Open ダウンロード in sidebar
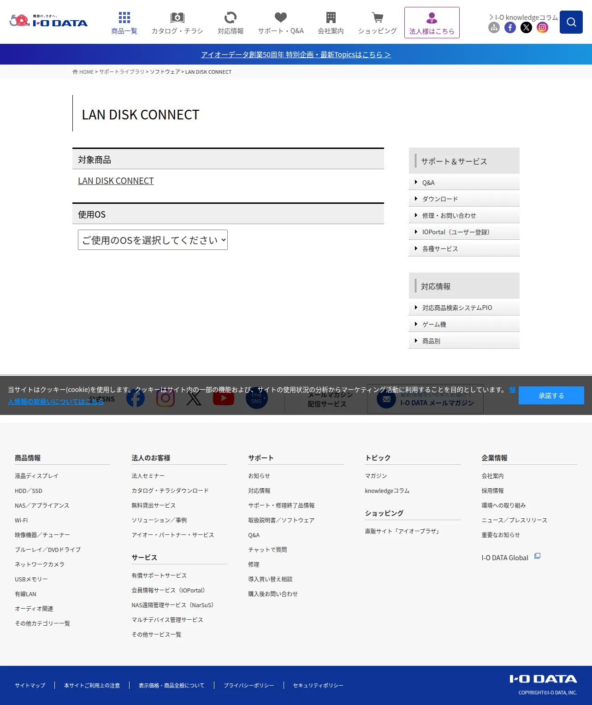 coord(464,199)
